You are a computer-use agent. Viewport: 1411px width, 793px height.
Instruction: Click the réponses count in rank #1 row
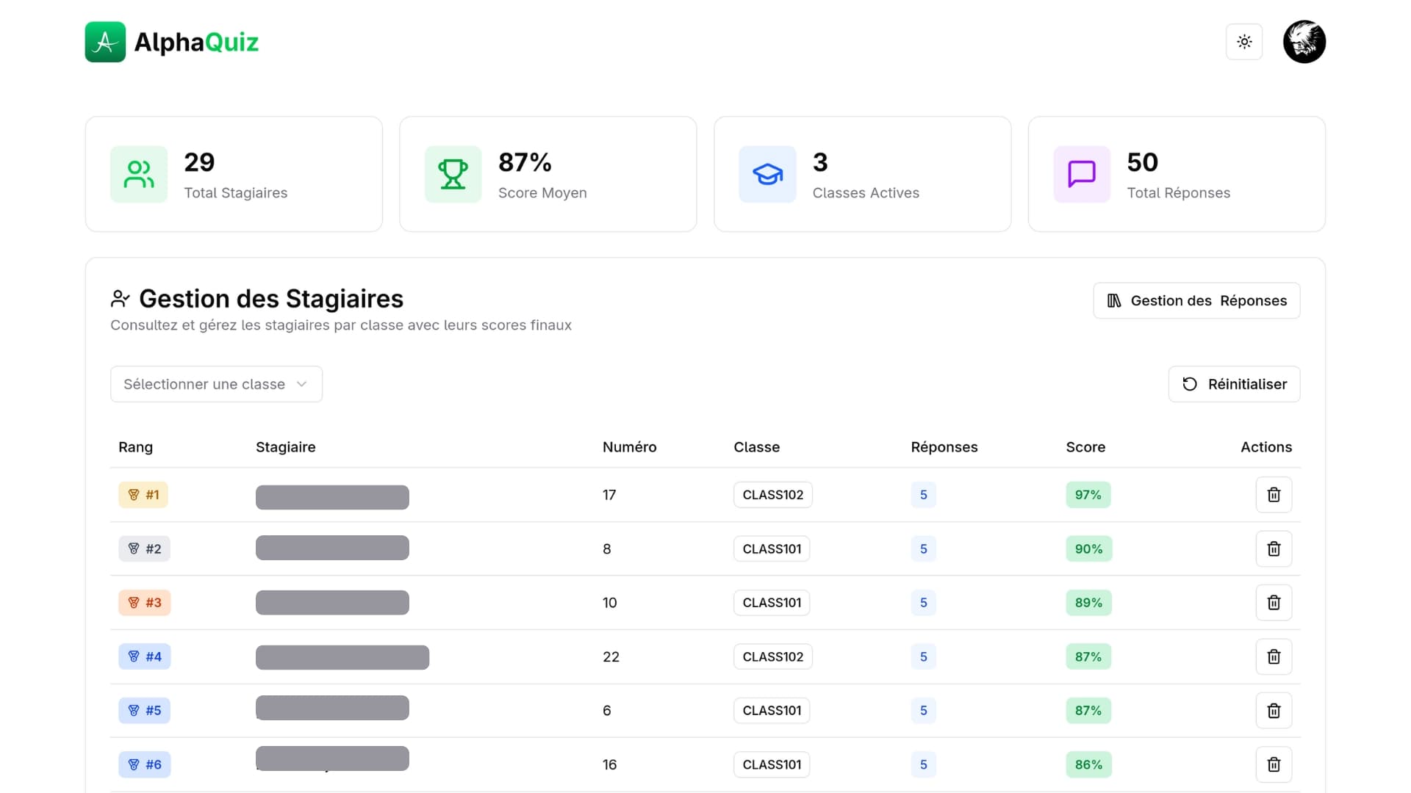924,495
